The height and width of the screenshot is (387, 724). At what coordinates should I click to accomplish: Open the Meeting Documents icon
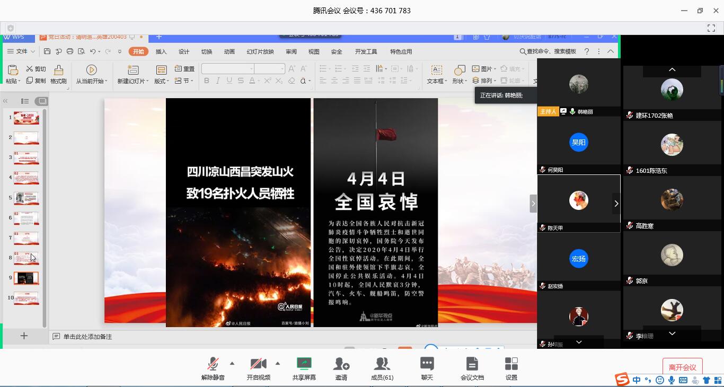(x=472, y=364)
